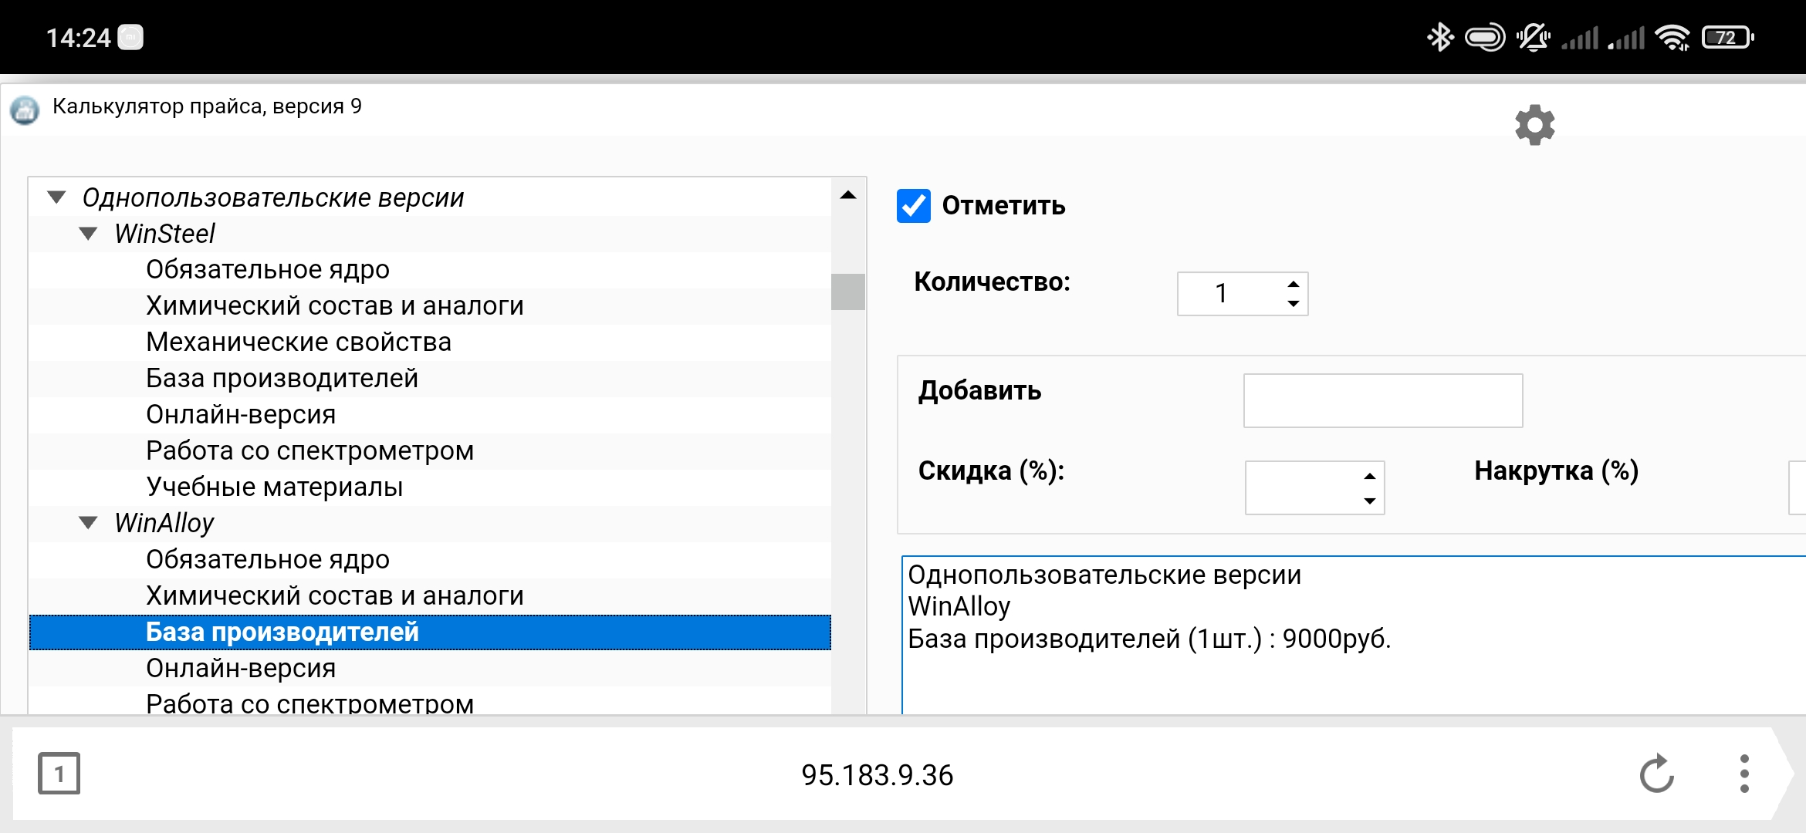Open the settings gear icon
1806x833 pixels.
coord(1534,125)
